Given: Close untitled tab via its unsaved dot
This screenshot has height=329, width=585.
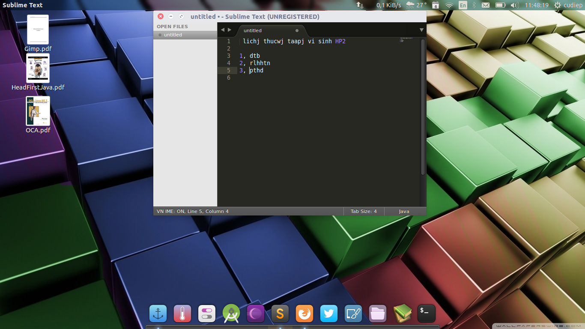Looking at the screenshot, I should pyautogui.click(x=297, y=30).
